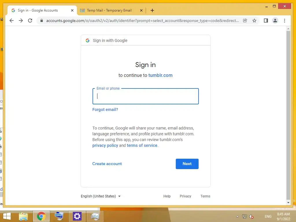Screen dimensions: 296x222
Task: Click Create account
Action: [x=107, y=164]
